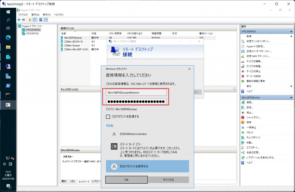Image resolution: width=295 pixels, height=192 pixels.
Task: Toggle the action pane toolbar icon
Action: point(46,20)
